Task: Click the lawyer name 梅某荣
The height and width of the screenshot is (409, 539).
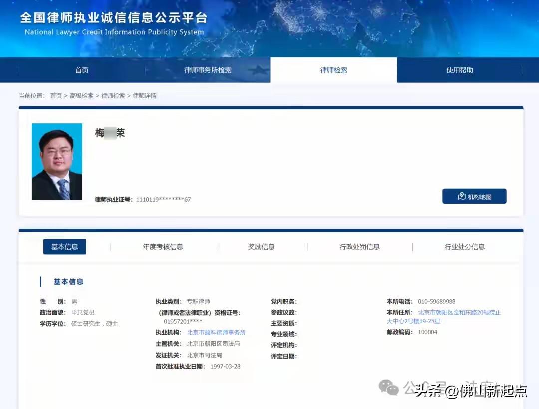Action: point(109,133)
